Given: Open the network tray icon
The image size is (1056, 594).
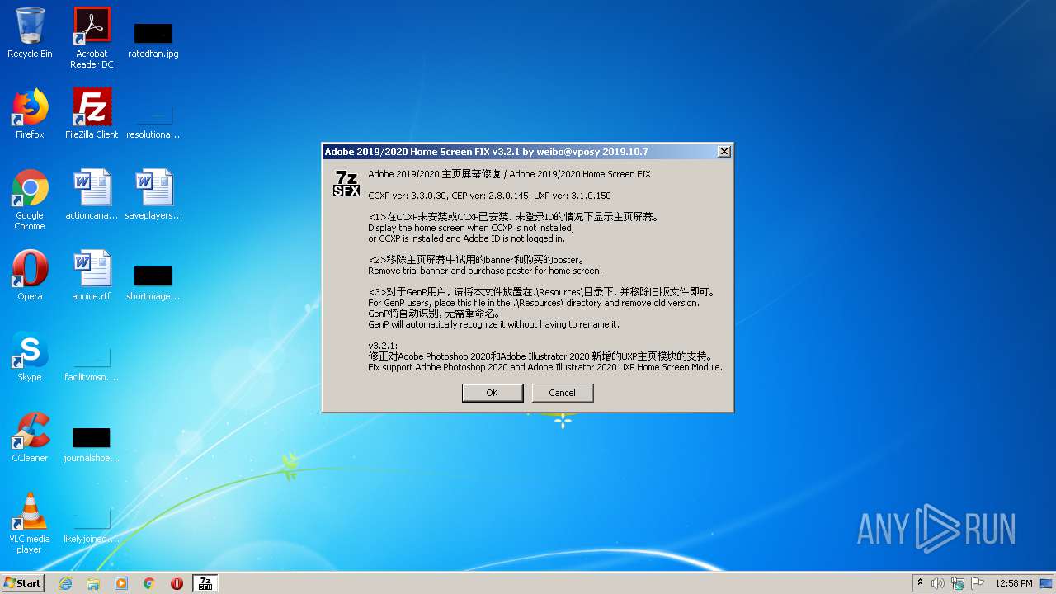Looking at the screenshot, I should coord(958,583).
